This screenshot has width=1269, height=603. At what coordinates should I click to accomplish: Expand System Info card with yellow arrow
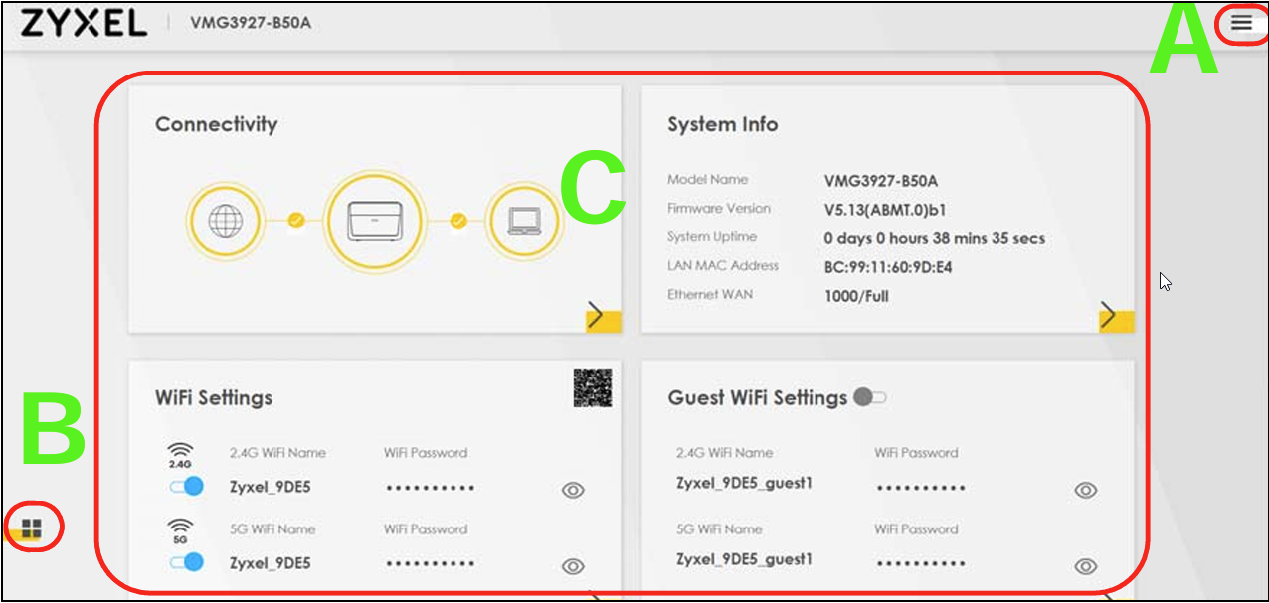coord(1115,317)
